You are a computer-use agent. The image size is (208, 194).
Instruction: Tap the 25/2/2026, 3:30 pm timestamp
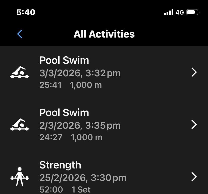(x=83, y=178)
